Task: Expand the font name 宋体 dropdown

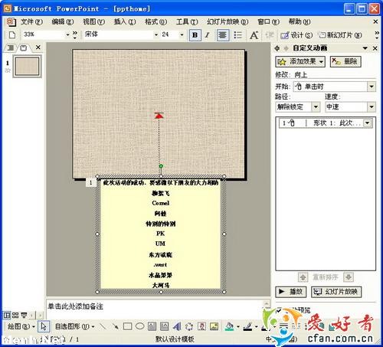Action: click(x=156, y=34)
